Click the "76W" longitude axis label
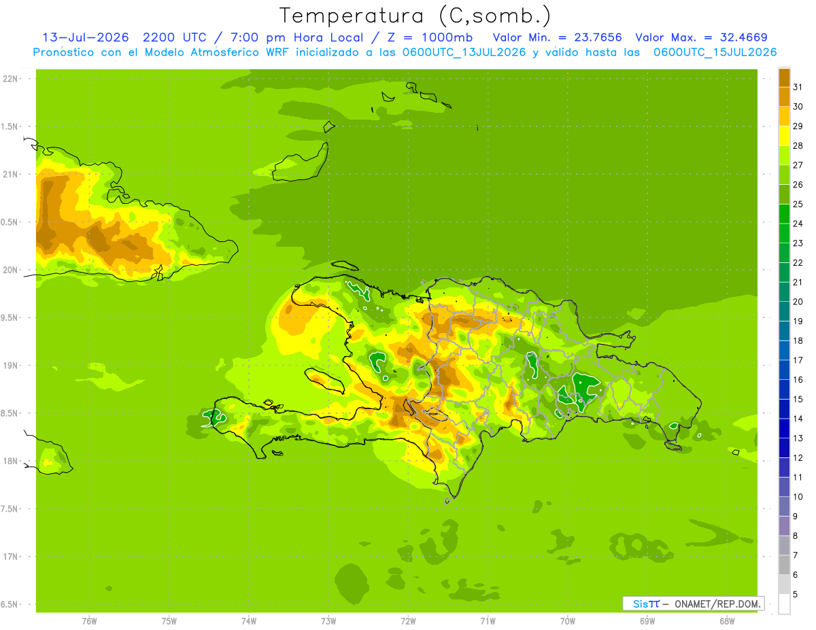The height and width of the screenshot is (630, 816). click(89, 621)
